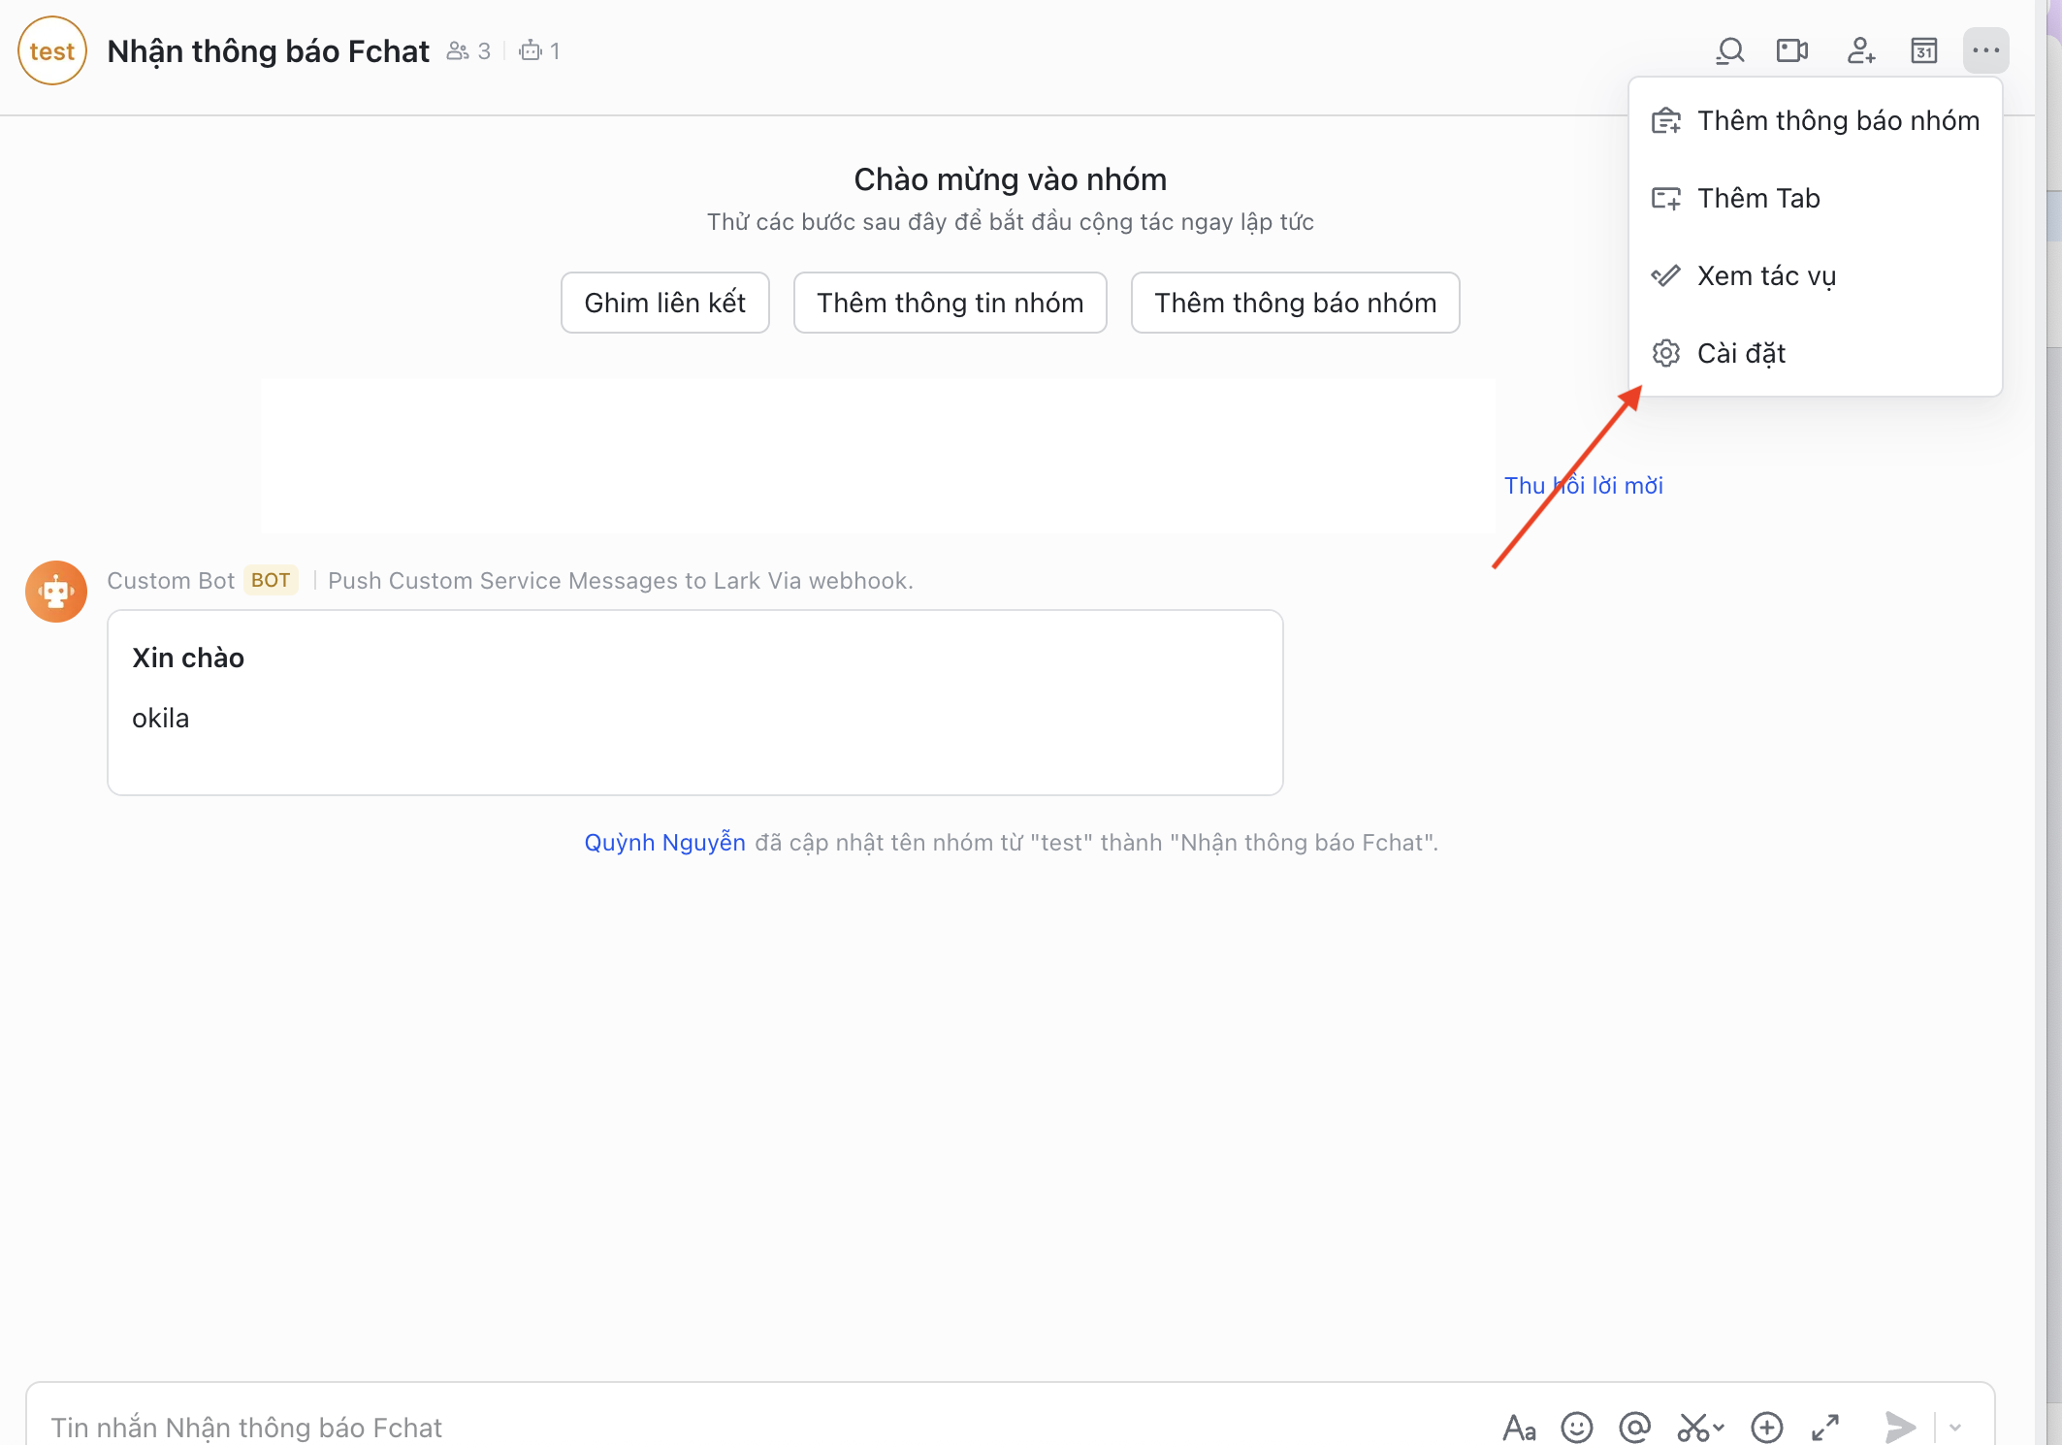Click the Thêm thông tin nhóm button
The width and height of the screenshot is (2062, 1445).
pos(950,303)
